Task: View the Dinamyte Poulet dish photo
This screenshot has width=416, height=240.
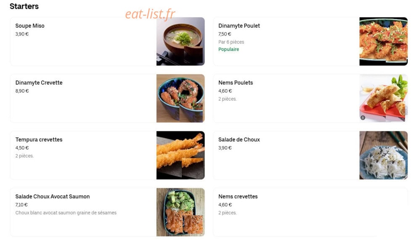Action: [383, 41]
